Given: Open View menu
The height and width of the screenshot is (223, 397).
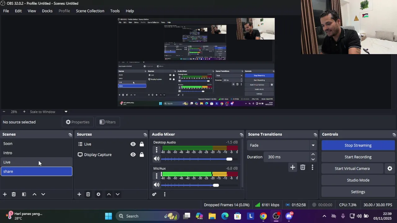Looking at the screenshot, I should coord(32,11).
